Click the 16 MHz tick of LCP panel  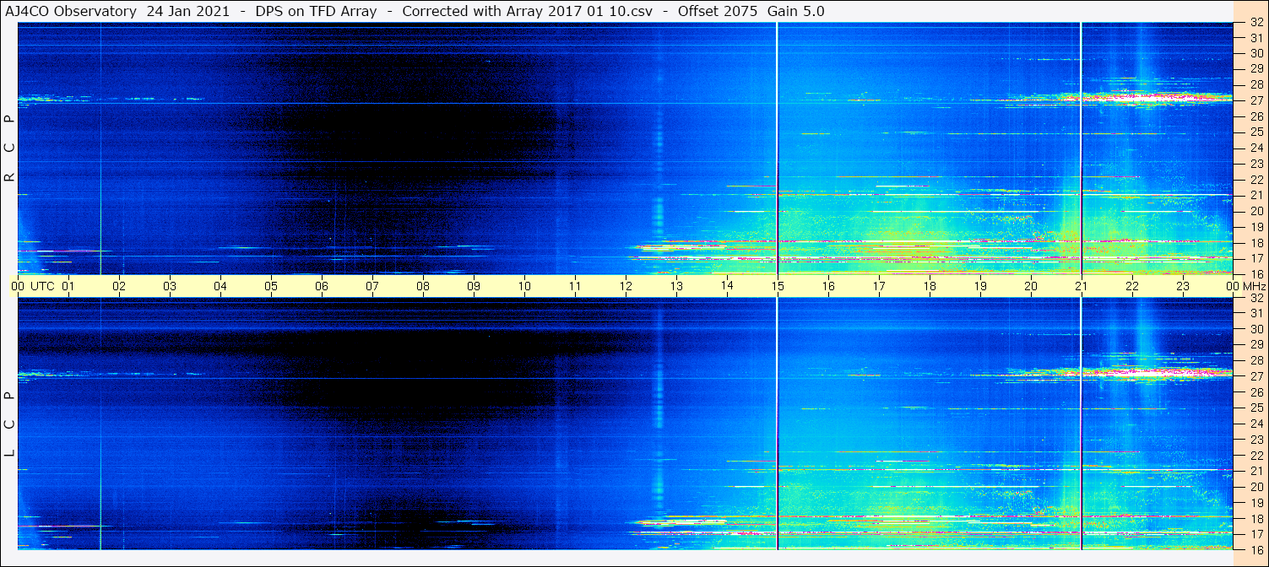point(1255,549)
